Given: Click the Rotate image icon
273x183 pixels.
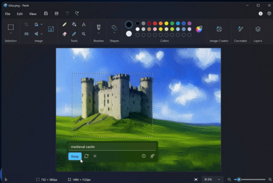Looking at the screenshot, I should coord(36,24).
